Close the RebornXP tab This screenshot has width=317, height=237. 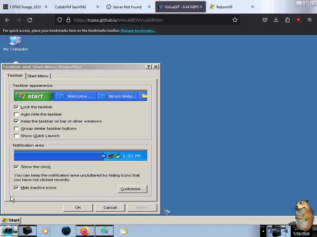coord(253,7)
